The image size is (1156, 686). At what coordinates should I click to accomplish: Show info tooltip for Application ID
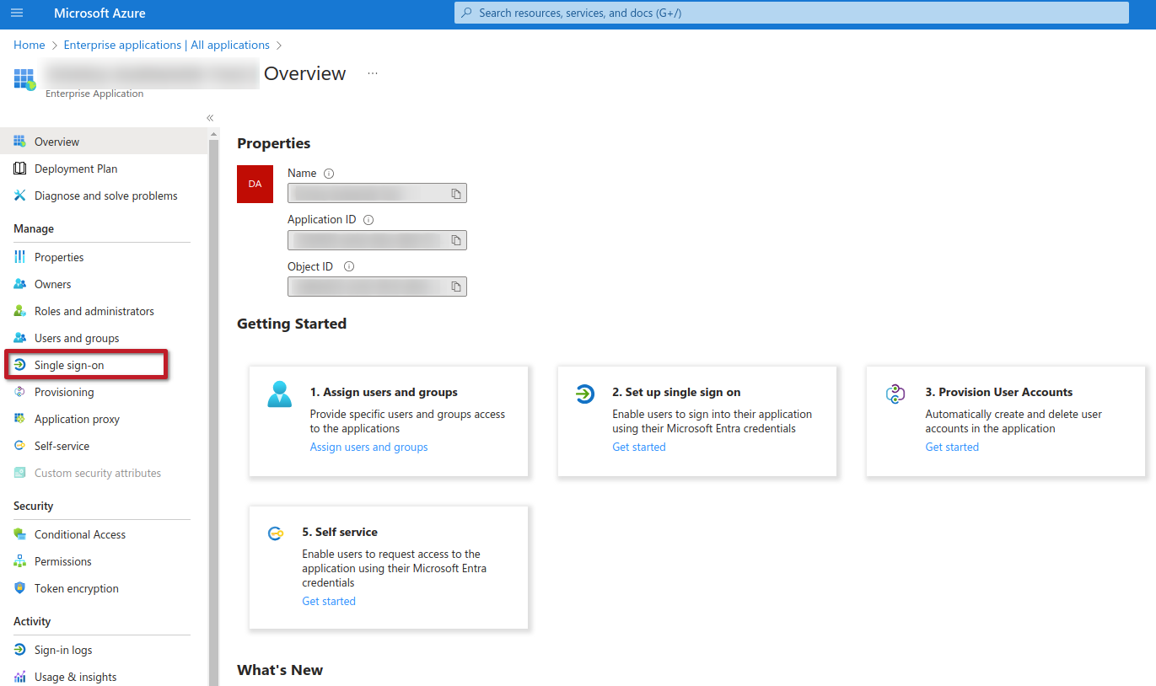(368, 220)
